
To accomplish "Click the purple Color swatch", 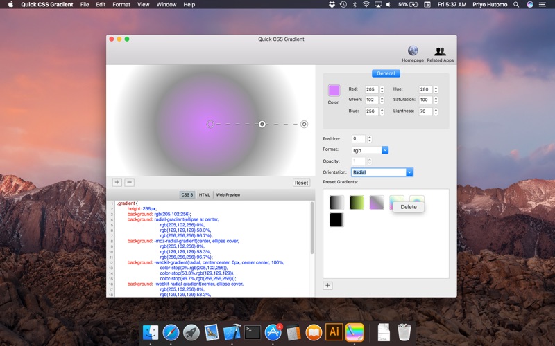I will pyautogui.click(x=334, y=90).
